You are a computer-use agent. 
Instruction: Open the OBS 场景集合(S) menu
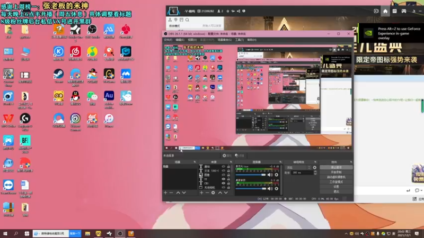(224, 40)
